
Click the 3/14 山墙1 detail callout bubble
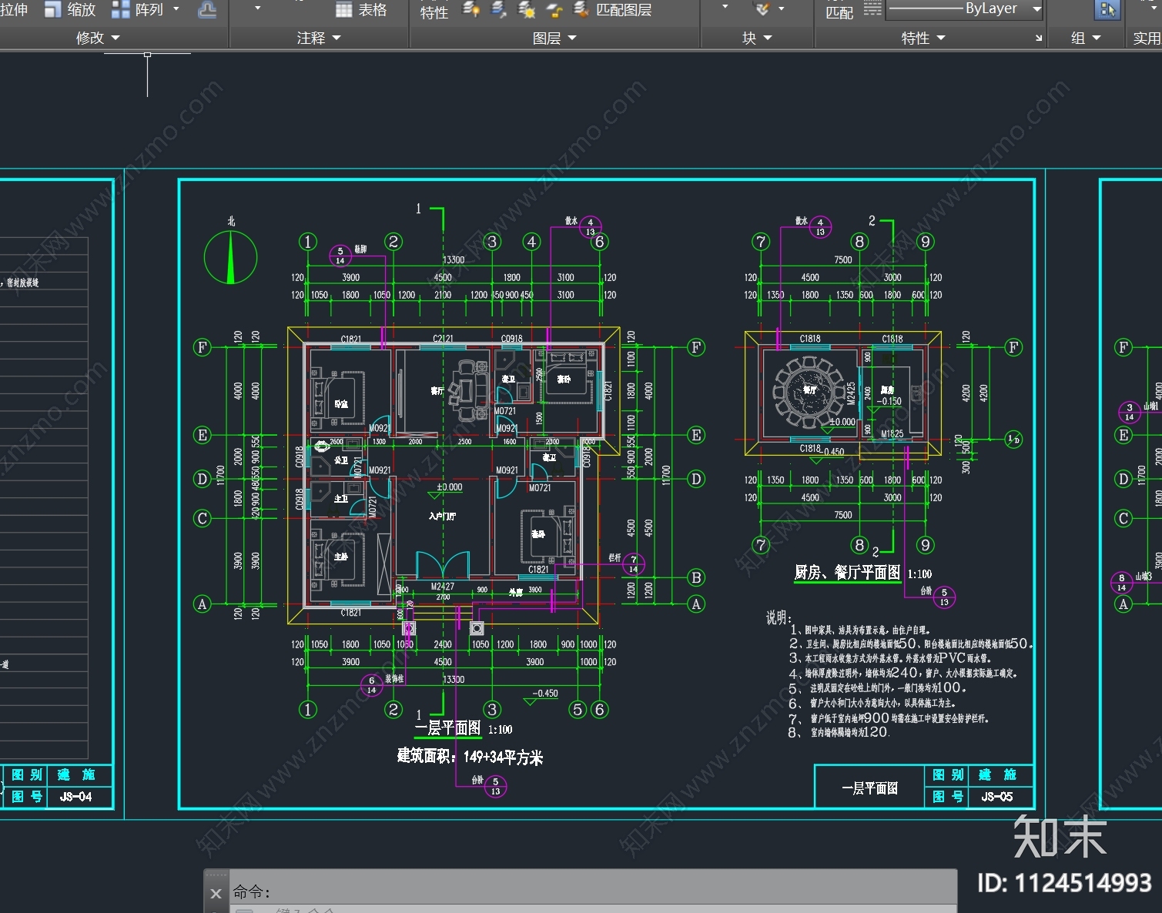(1130, 412)
